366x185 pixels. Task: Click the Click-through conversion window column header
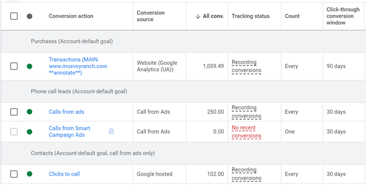[x=343, y=16]
